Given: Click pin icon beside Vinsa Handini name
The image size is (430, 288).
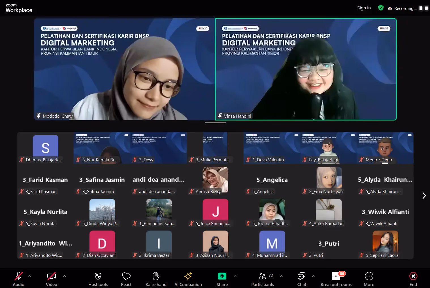Looking at the screenshot, I should point(220,116).
